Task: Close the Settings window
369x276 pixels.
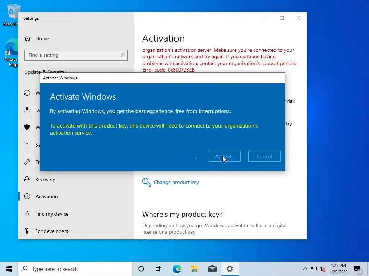Action: [298, 18]
